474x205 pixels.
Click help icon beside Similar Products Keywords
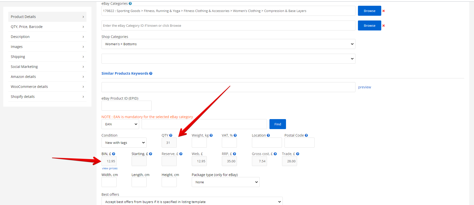(x=151, y=73)
